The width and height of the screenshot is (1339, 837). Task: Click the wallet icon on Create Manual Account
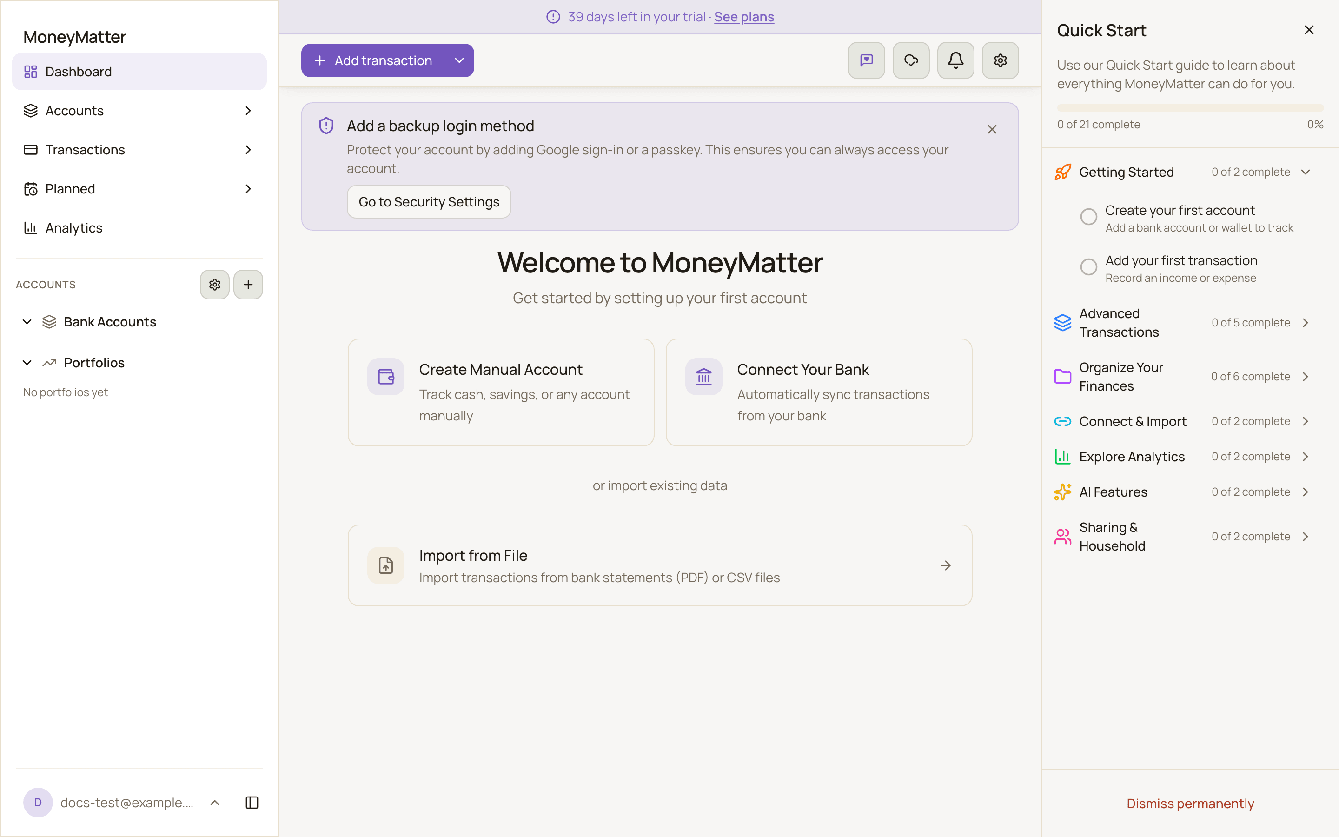coord(385,377)
